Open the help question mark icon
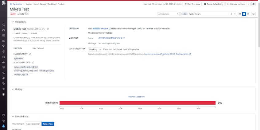260x130 pixels. click(x=3, y=121)
